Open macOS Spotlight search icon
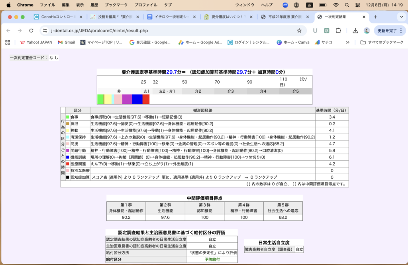 click(x=347, y=5)
